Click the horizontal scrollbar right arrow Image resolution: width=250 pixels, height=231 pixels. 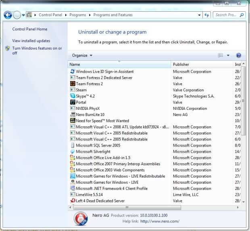[x=238, y=208]
